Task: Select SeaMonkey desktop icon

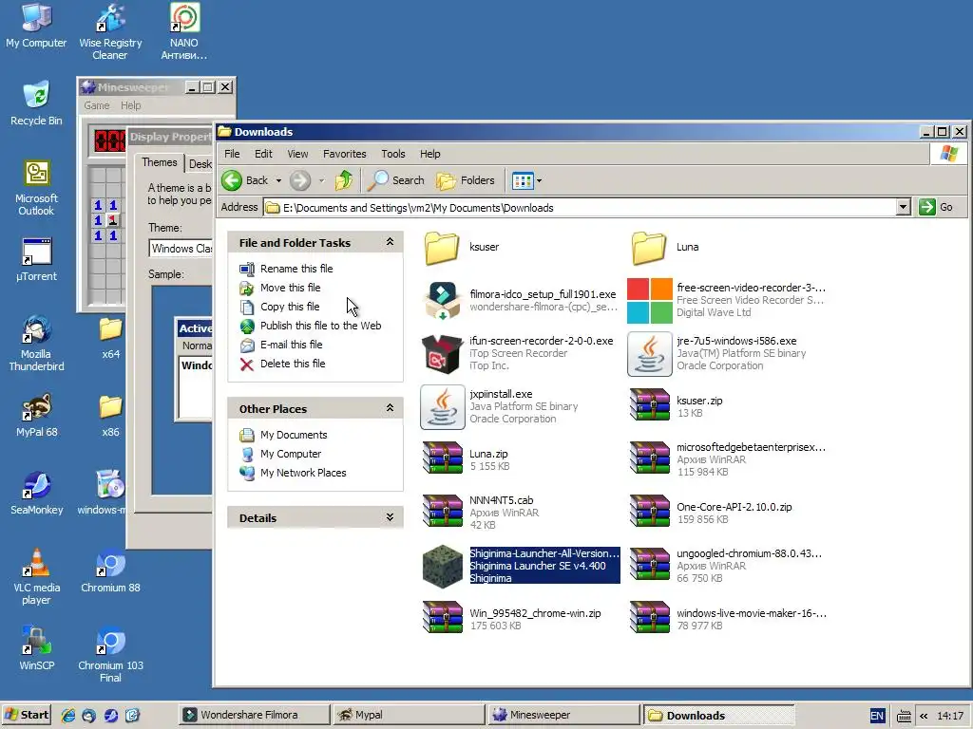Action: [36, 493]
